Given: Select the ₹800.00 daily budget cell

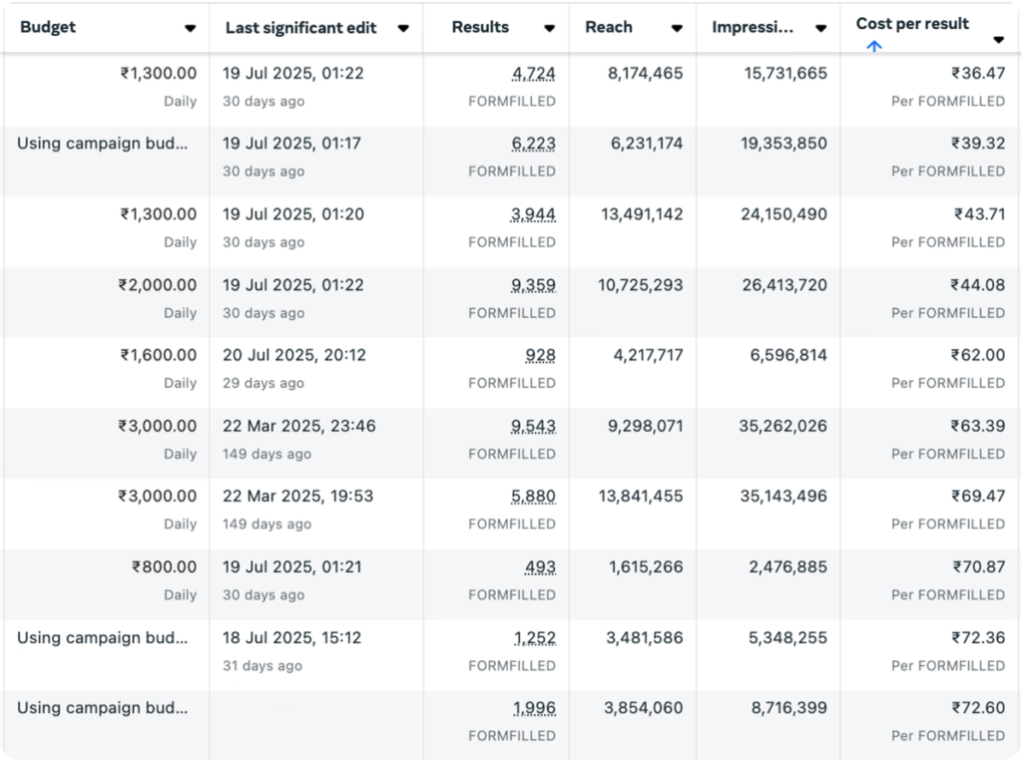Looking at the screenshot, I should pyautogui.click(x=165, y=568).
